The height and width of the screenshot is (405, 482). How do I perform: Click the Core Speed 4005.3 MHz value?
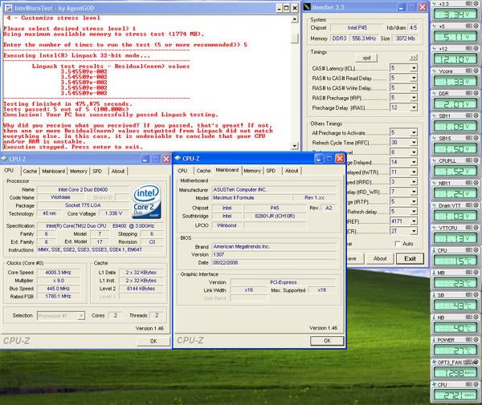[x=59, y=273]
